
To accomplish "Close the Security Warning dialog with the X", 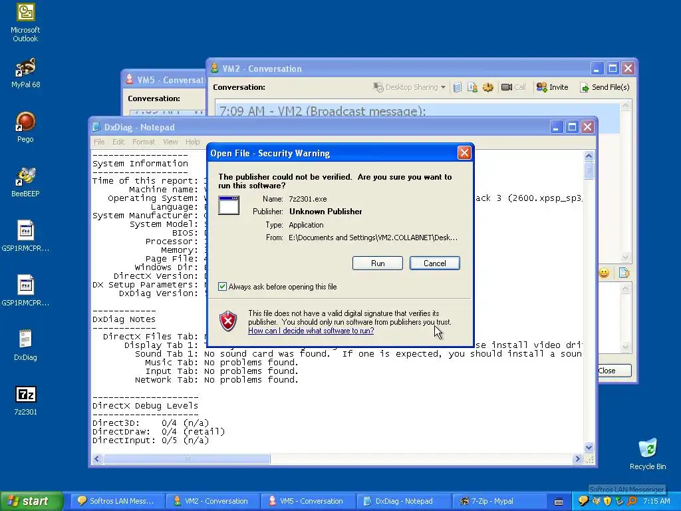I will coord(464,153).
